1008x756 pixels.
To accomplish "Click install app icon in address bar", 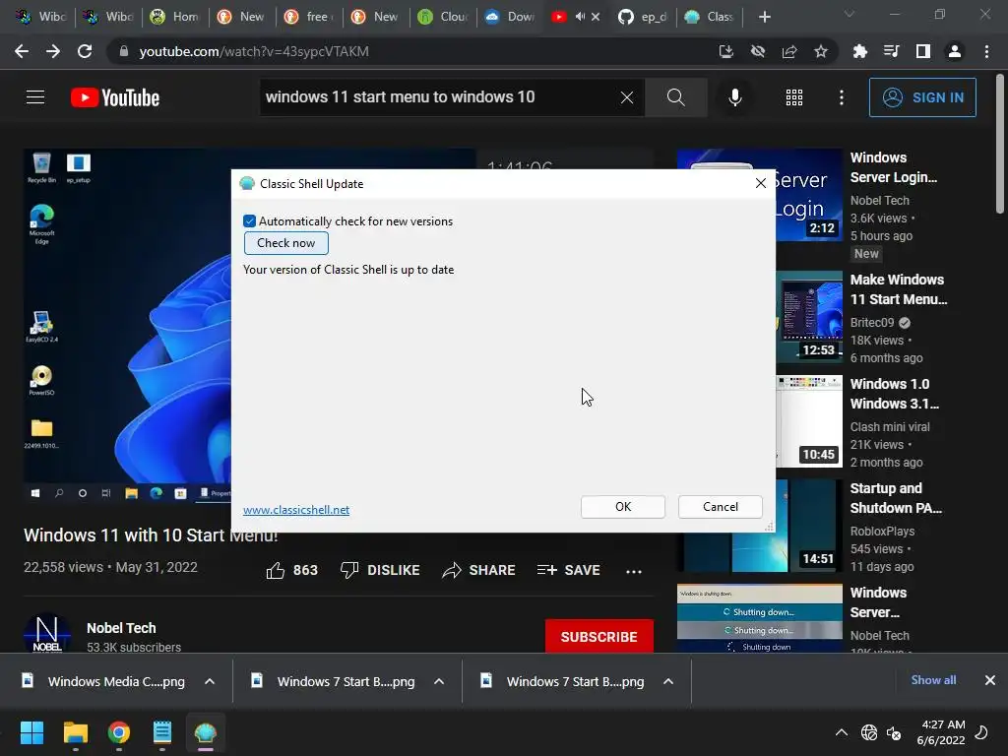I will tap(725, 51).
